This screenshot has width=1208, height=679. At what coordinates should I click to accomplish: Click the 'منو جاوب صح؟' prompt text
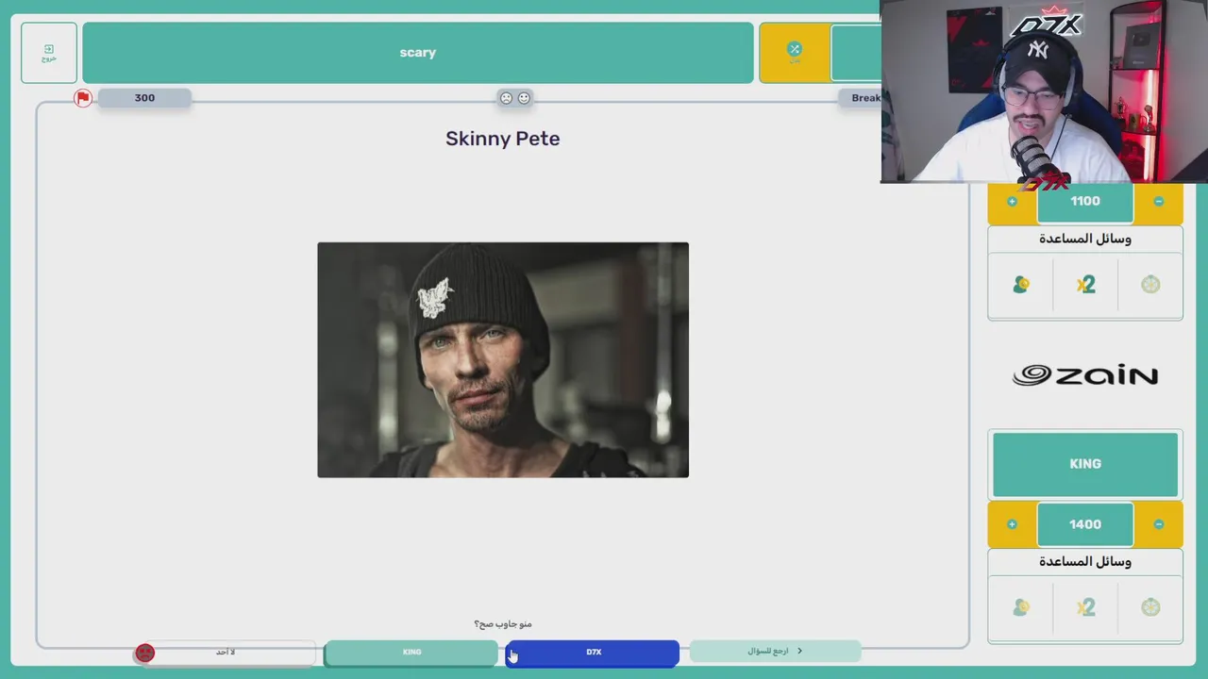503,624
